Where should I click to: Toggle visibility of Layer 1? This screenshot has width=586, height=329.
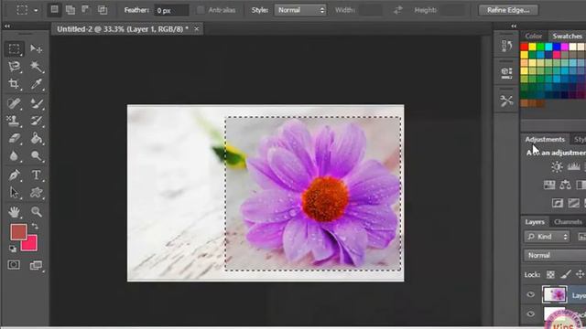[x=531, y=294]
